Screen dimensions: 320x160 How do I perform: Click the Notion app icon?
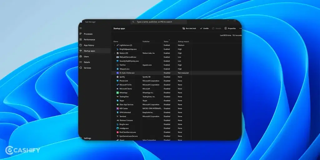coord(117,53)
